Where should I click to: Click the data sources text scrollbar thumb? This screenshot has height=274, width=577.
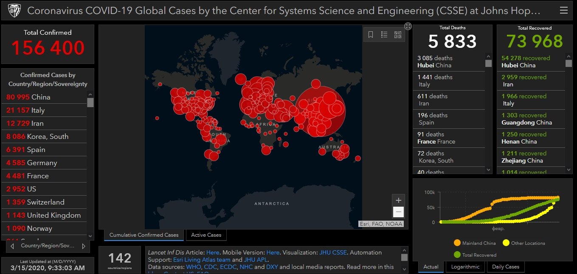point(404,257)
